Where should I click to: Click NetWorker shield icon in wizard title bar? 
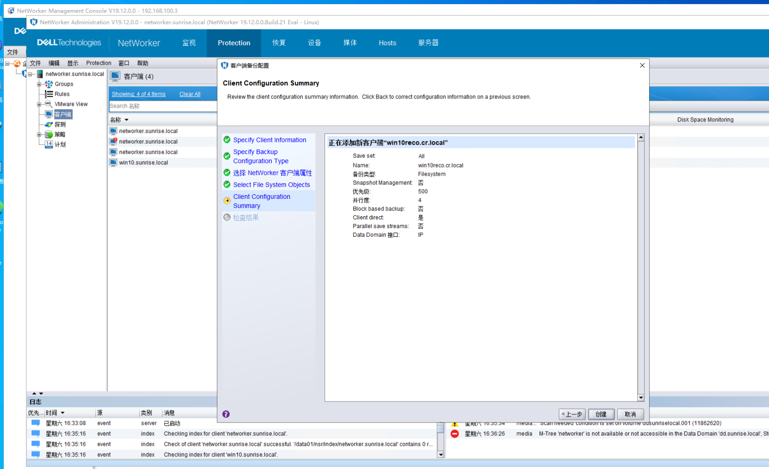tap(224, 65)
